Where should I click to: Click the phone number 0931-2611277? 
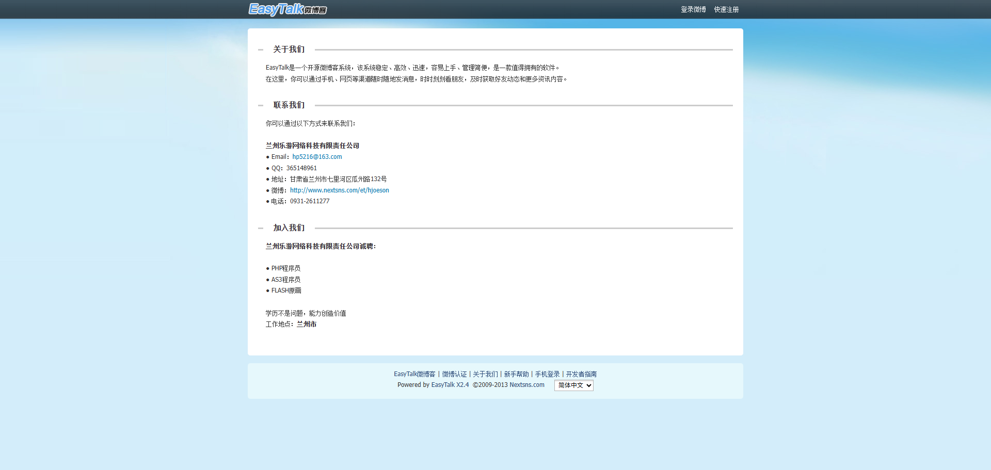tap(309, 201)
